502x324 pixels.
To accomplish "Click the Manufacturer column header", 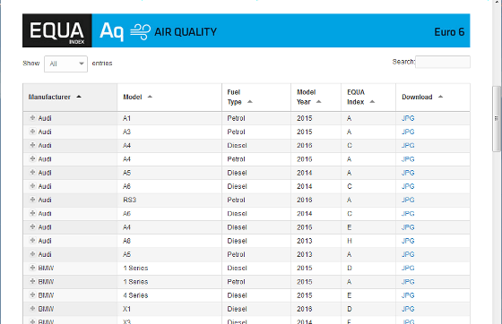I will point(70,98).
